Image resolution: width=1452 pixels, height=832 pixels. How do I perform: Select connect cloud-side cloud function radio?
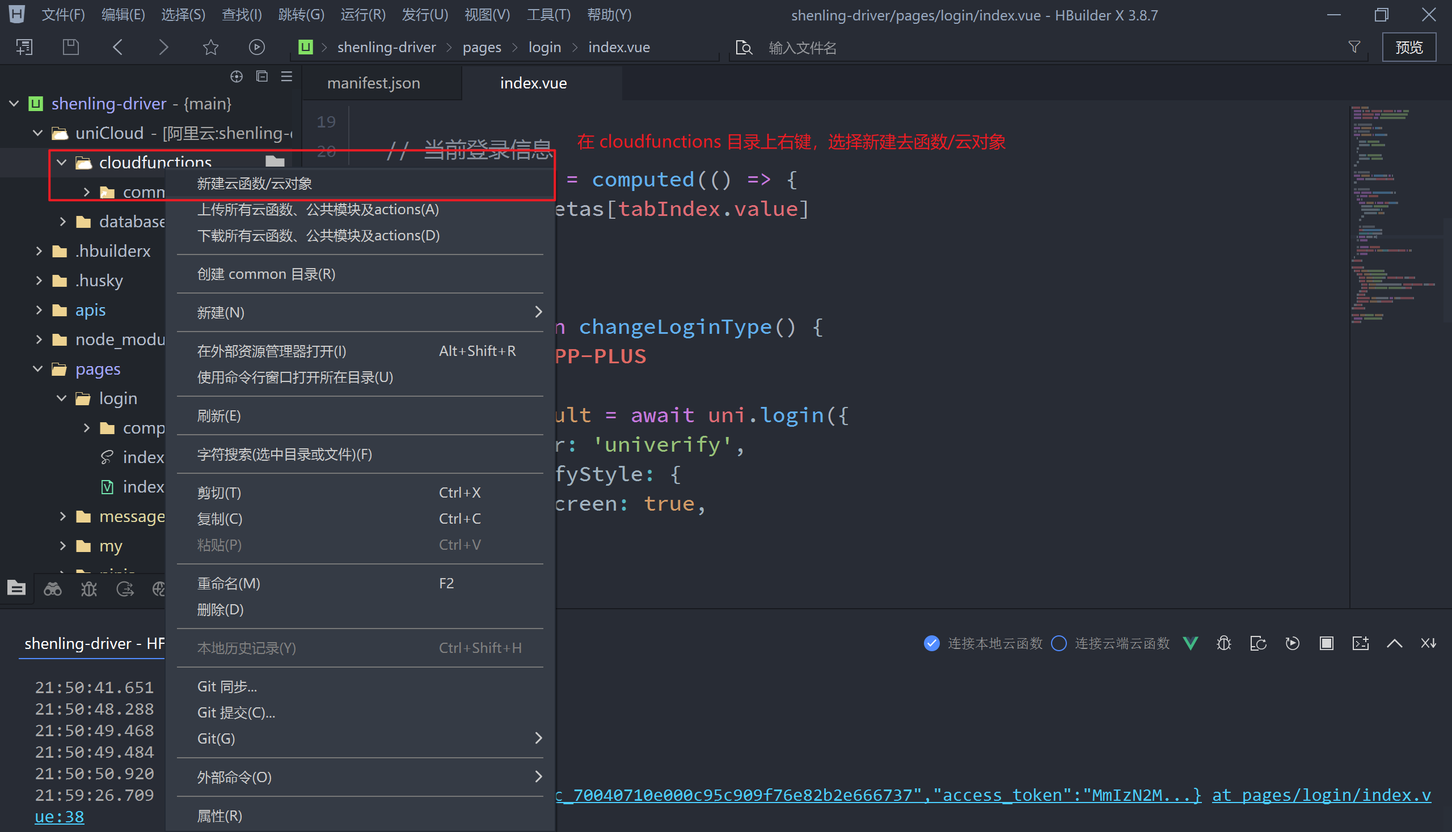click(1058, 643)
